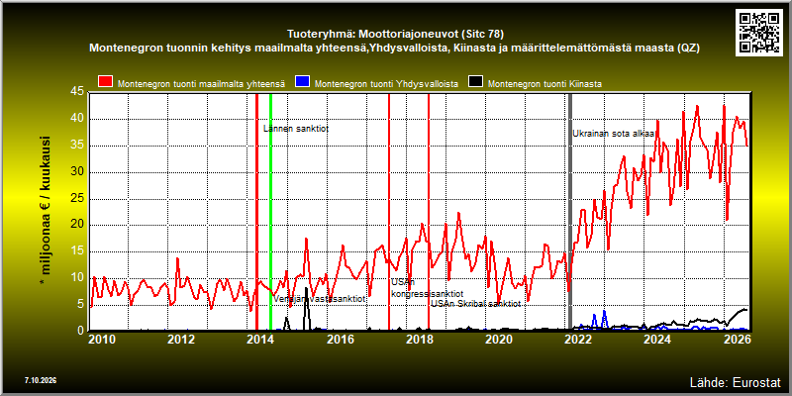Click the x-axis year 2022
The height and width of the screenshot is (396, 792).
(x=578, y=339)
